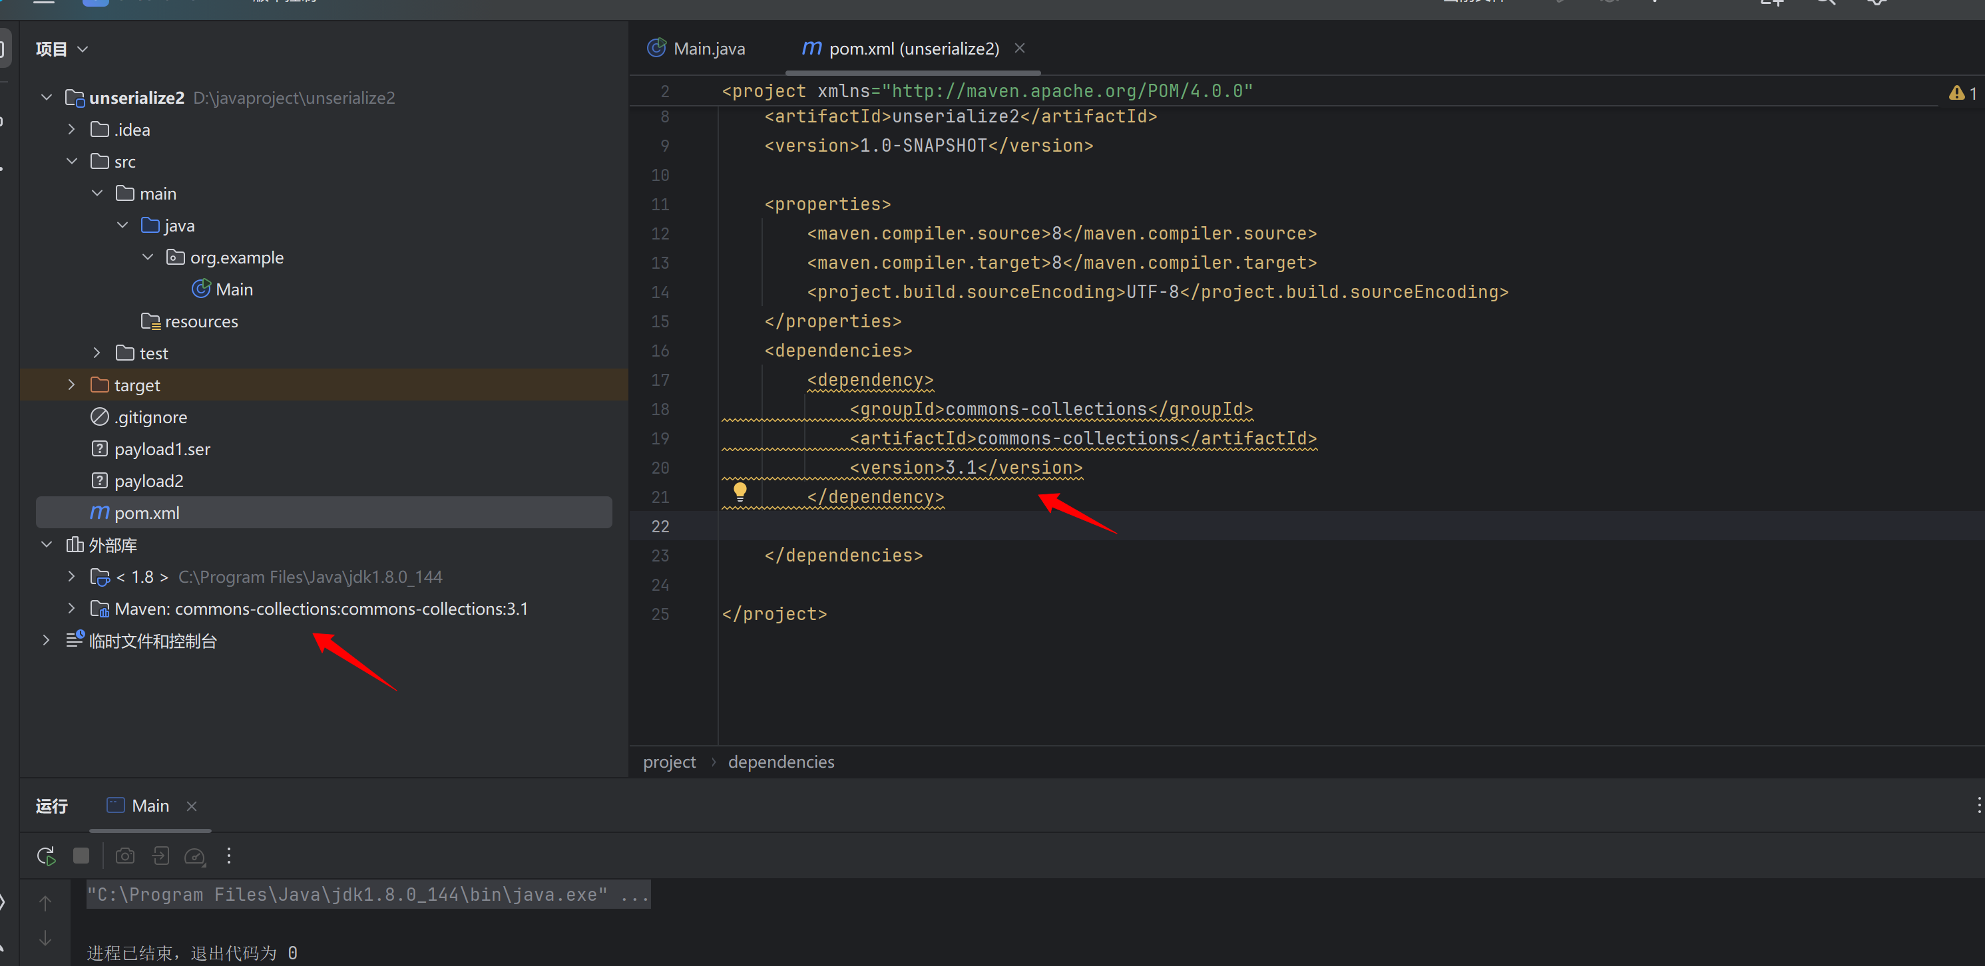Viewport: 1985px width, 966px height.
Task: Click the scroll down arrow in console
Action: coord(45,938)
